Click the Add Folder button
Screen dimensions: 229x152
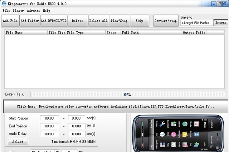30,21
